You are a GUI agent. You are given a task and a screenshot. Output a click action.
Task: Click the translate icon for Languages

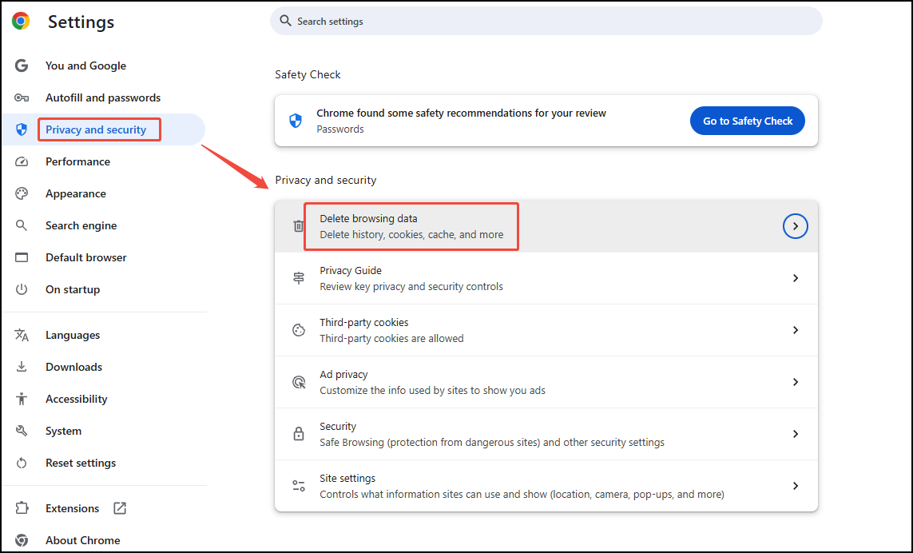tap(22, 335)
